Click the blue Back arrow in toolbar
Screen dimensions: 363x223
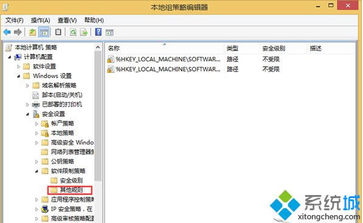coord(7,32)
